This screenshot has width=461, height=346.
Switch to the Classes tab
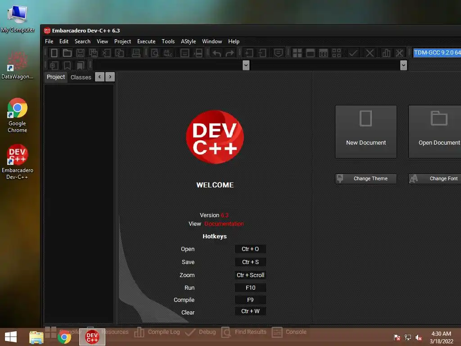point(81,77)
